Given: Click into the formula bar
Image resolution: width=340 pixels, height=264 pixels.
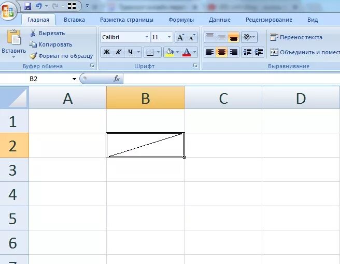Looking at the screenshot, I should point(232,79).
